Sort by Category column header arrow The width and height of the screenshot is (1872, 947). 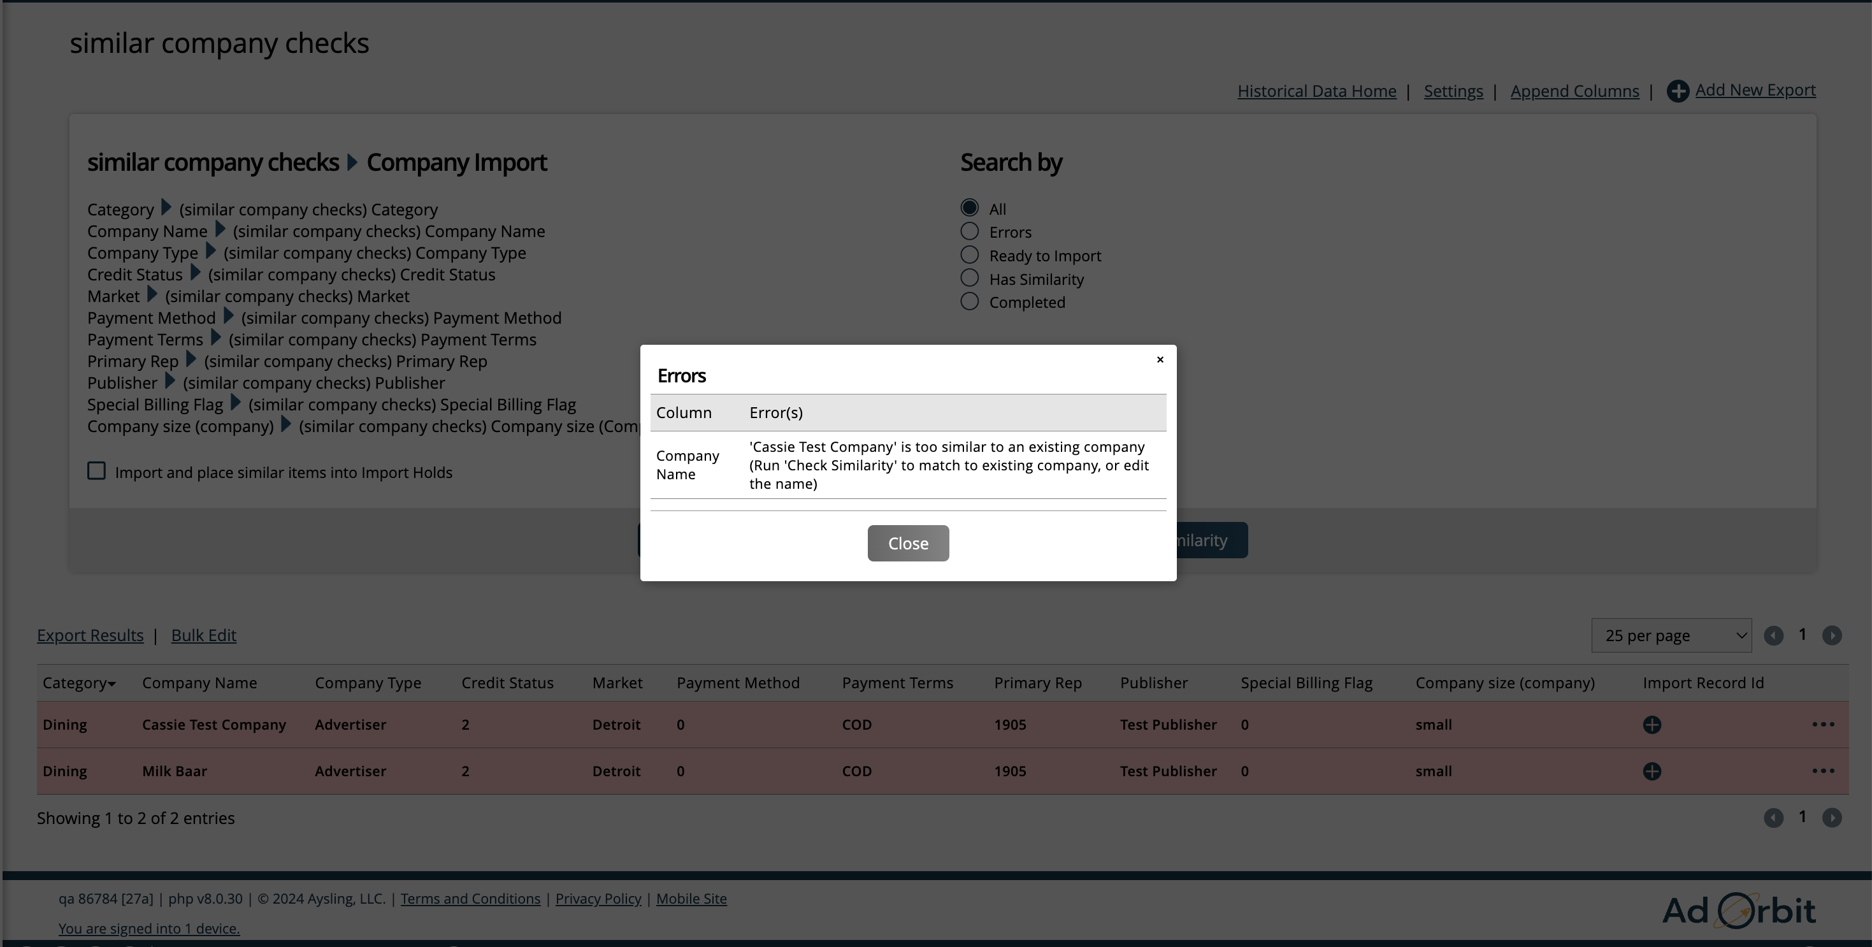click(x=112, y=684)
